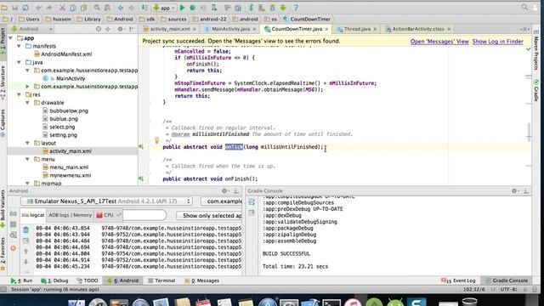544x306 pixels.
Task: Click the Replace toolbar icon
Action: pos(108,8)
